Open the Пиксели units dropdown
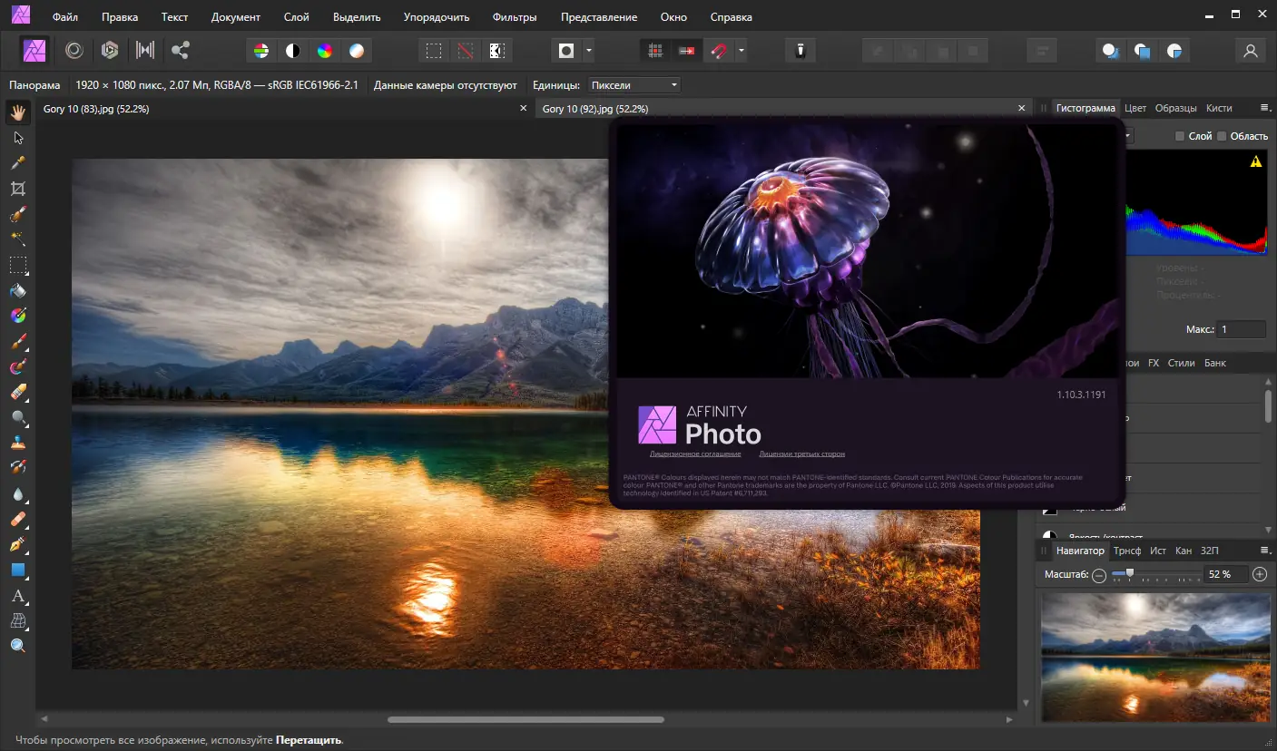The height and width of the screenshot is (751, 1277). [634, 84]
